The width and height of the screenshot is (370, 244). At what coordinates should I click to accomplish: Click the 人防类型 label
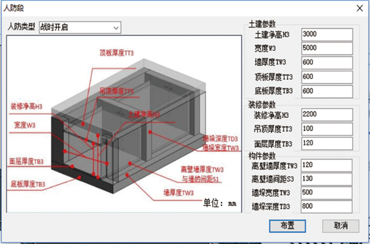click(x=22, y=27)
